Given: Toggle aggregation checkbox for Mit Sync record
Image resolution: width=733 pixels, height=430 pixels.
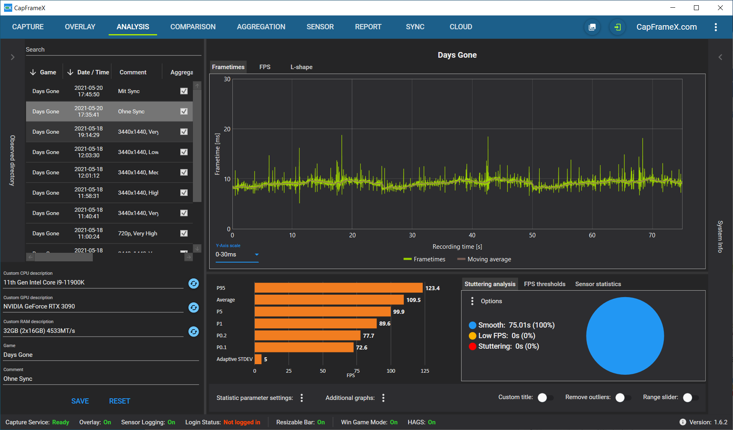Looking at the screenshot, I should tap(184, 91).
